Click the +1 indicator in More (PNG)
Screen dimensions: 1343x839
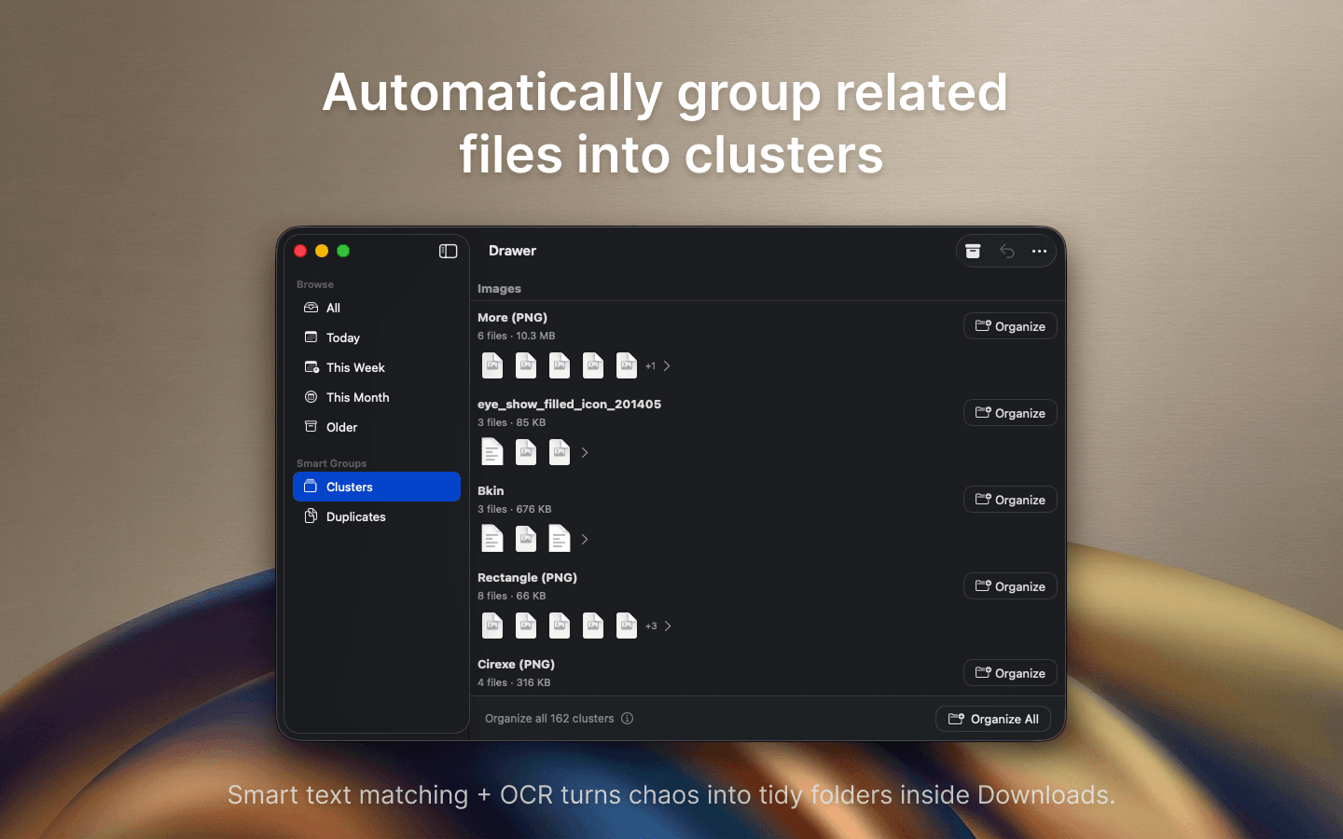coord(650,366)
